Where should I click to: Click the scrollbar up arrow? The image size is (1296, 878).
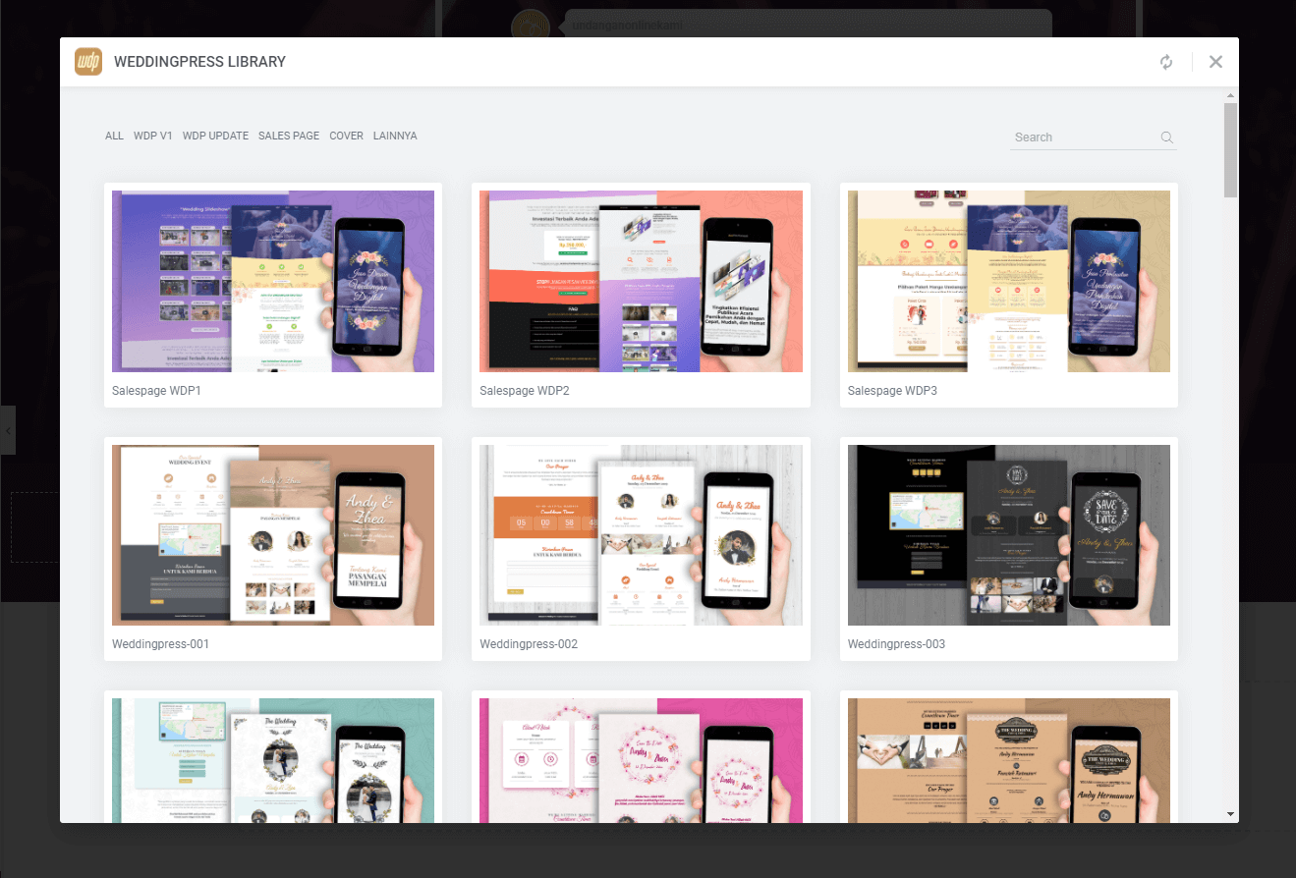point(1230,95)
